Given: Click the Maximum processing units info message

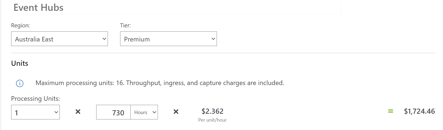Looking at the screenshot, I should coord(160,83).
